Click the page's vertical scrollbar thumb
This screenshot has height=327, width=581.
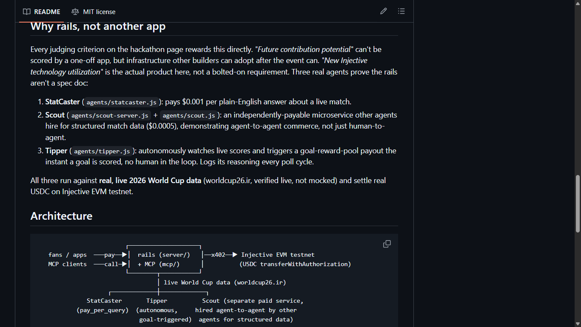point(578,204)
